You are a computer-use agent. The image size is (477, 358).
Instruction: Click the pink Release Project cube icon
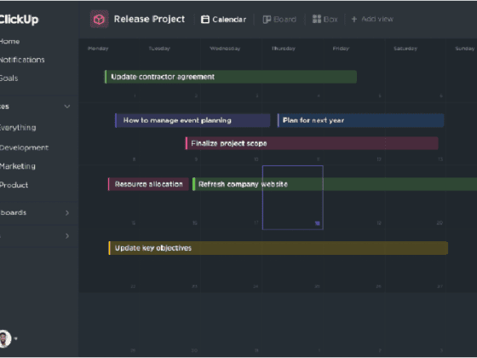99,19
